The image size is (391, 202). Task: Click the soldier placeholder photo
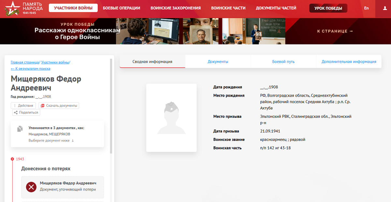(171, 118)
